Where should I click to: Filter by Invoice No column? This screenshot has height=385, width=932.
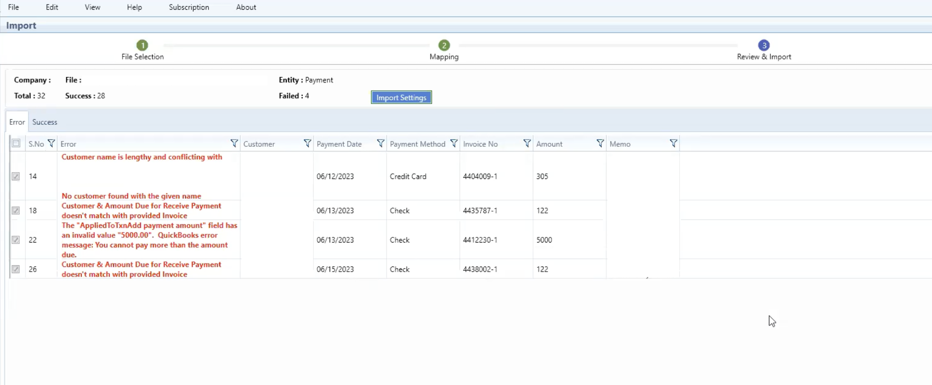(x=527, y=143)
